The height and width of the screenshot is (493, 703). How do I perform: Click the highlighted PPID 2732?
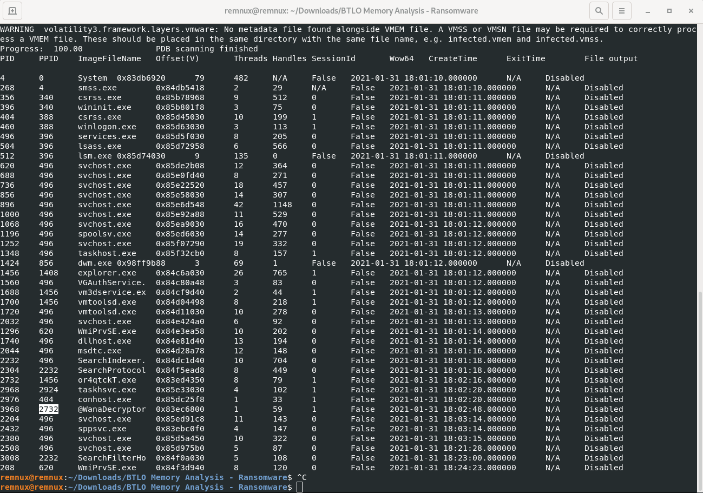pos(49,409)
